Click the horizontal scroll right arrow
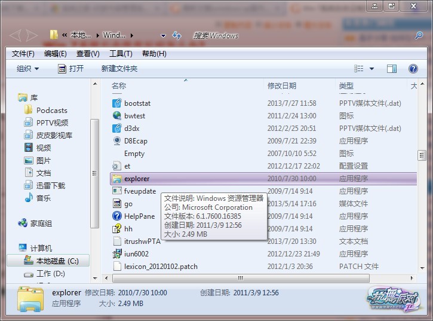This screenshot has width=433, height=321. (412, 278)
